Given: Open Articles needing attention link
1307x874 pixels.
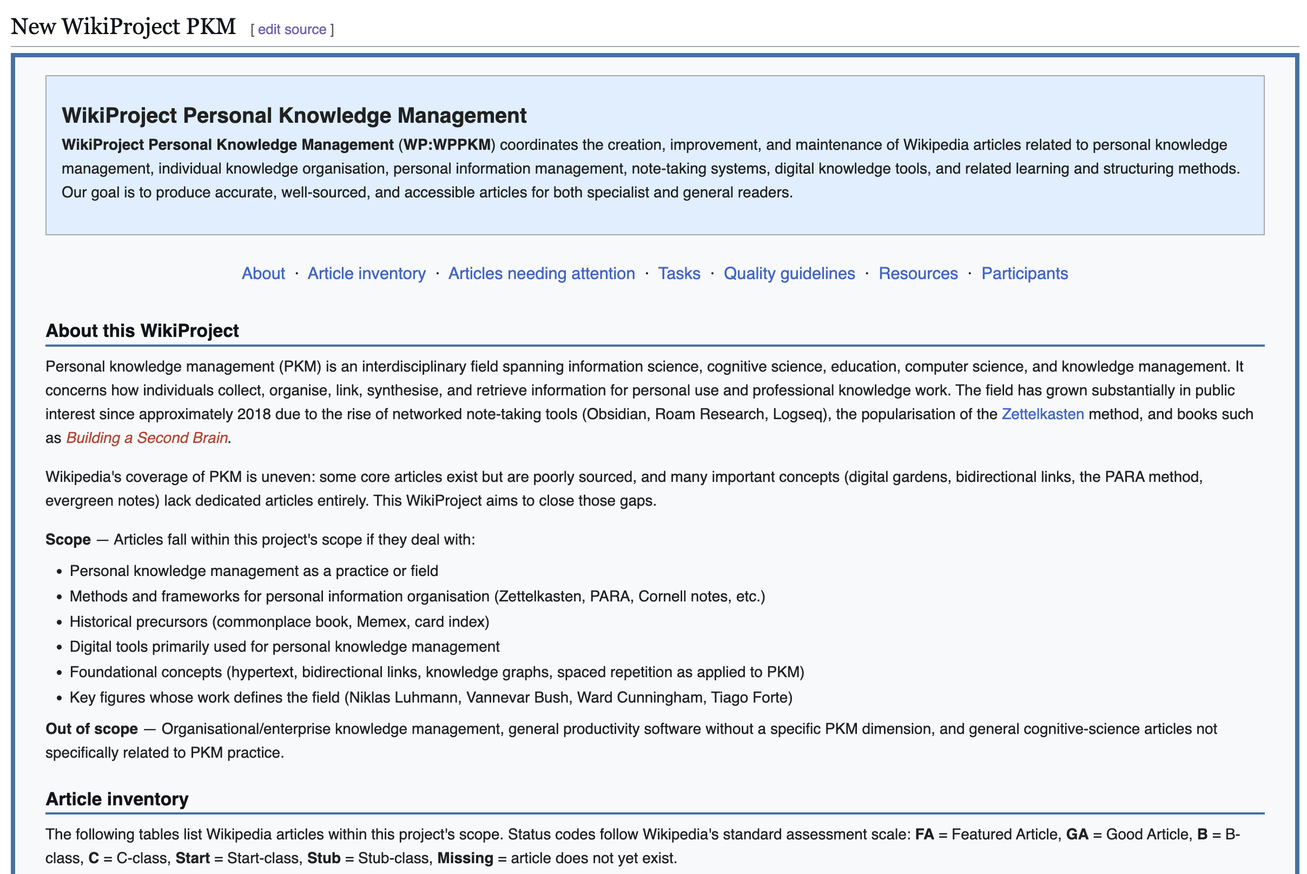Looking at the screenshot, I should 542,273.
